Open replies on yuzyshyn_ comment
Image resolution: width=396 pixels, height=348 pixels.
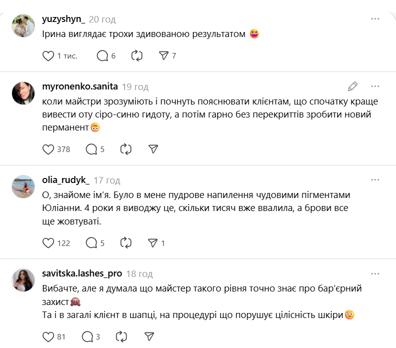[x=102, y=56]
